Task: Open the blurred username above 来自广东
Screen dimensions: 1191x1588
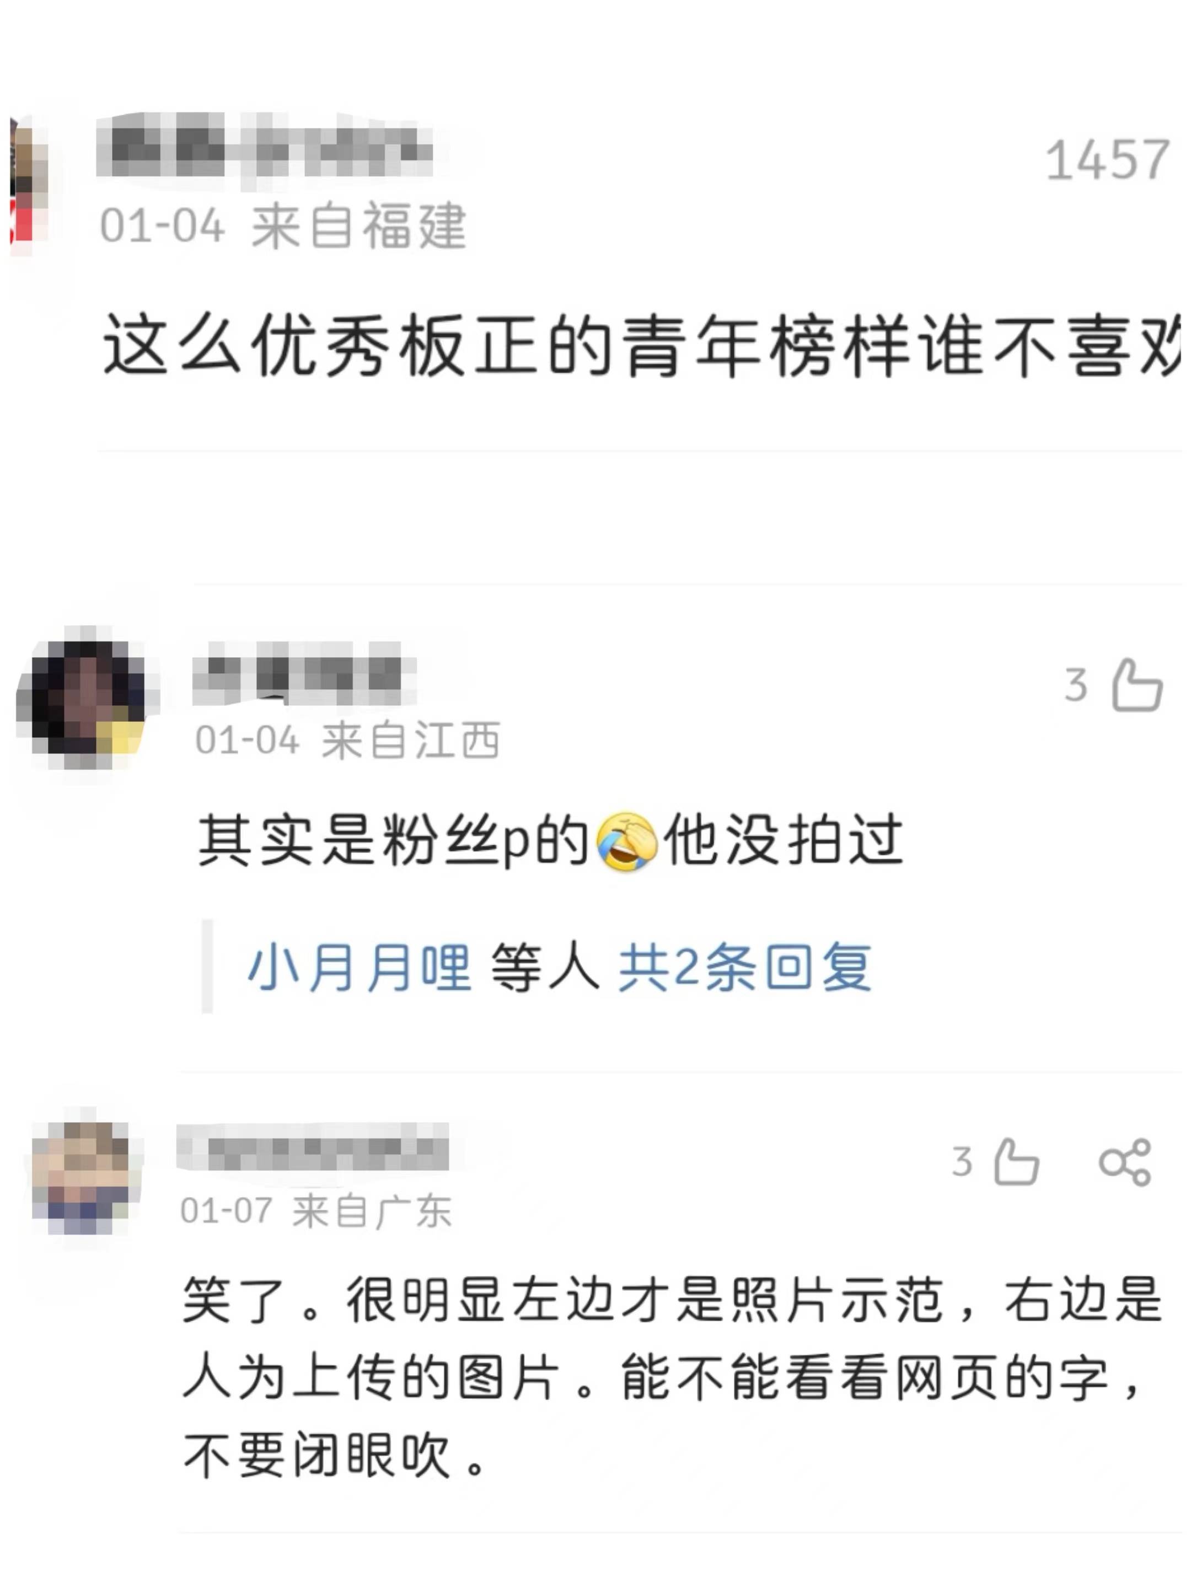Action: coord(313,1146)
